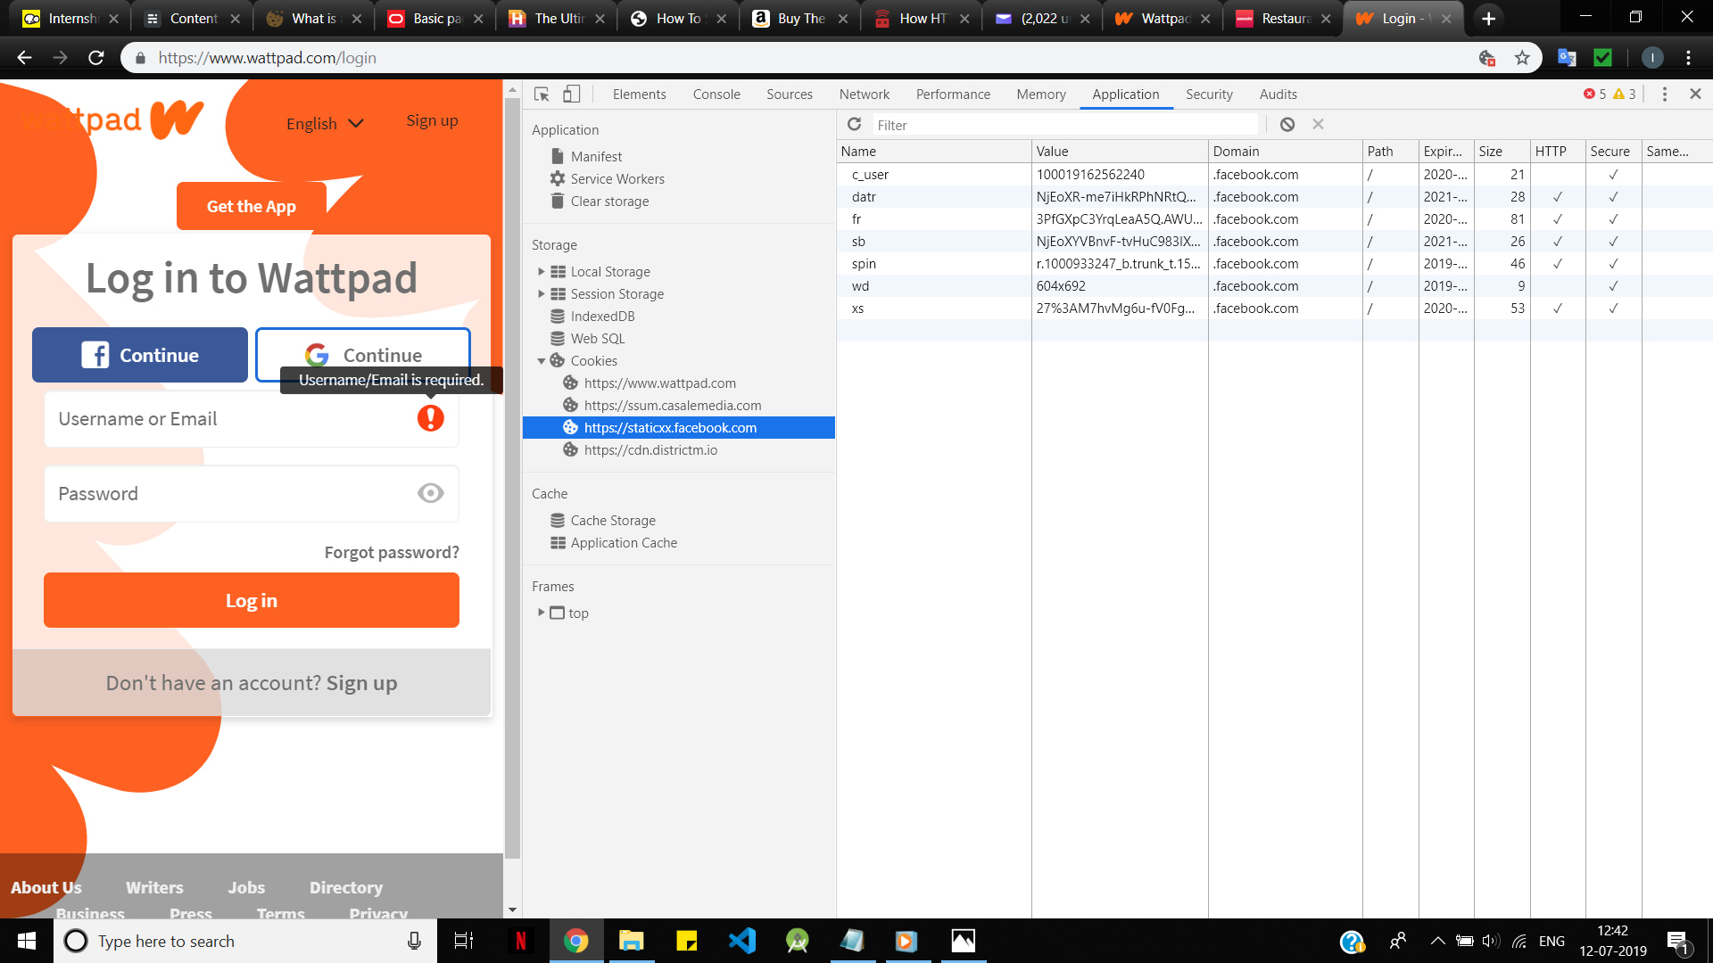
Task: Click the error count icon showing 5 errors
Action: (1596, 94)
